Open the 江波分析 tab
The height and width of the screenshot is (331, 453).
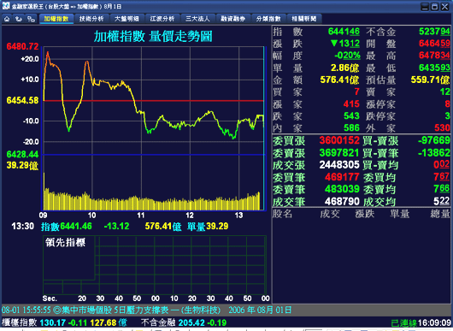pyautogui.click(x=162, y=19)
